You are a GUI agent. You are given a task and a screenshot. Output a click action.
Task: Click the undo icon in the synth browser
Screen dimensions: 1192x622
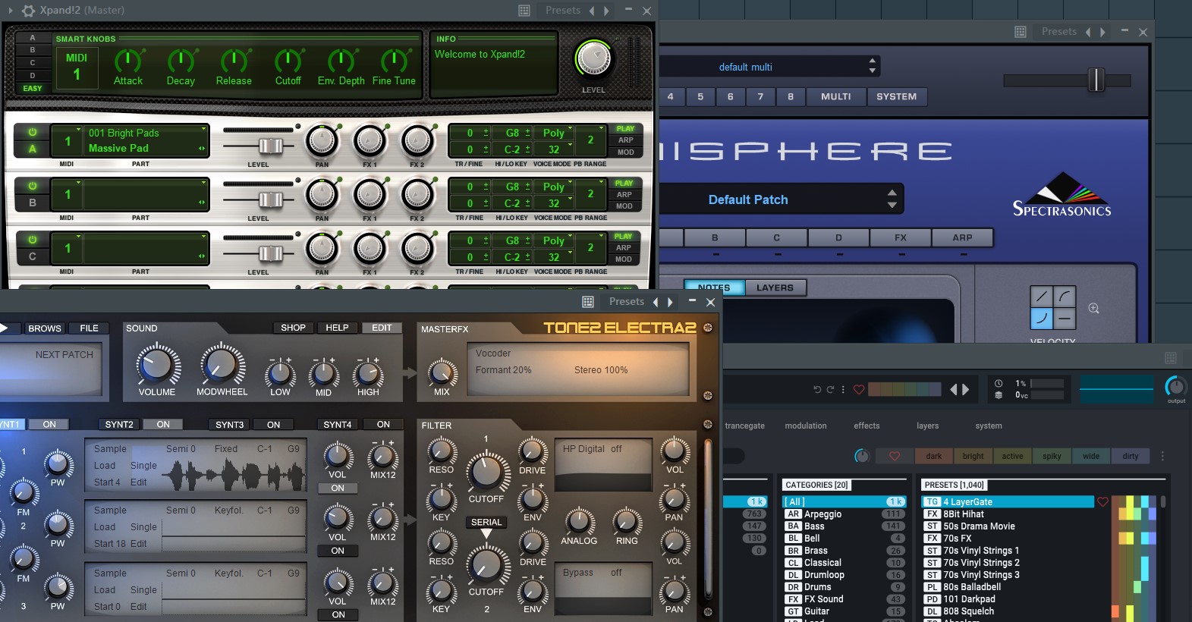pos(817,390)
